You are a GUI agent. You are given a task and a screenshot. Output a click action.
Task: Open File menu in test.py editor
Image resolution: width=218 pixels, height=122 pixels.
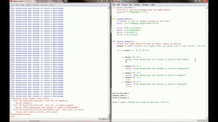click(114, 5)
